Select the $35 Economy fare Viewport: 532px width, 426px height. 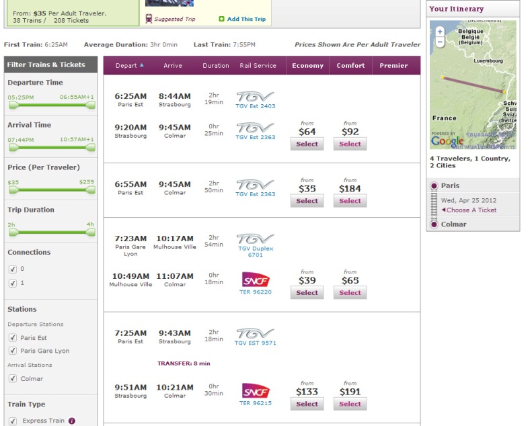coord(307,201)
